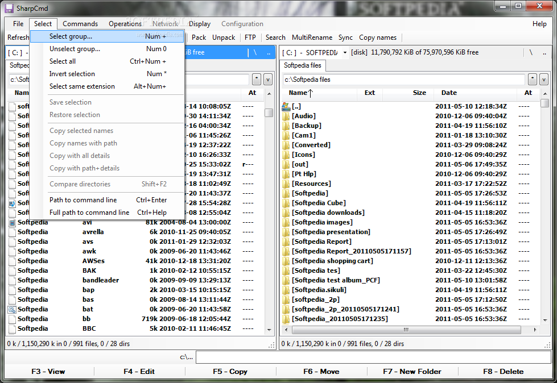The height and width of the screenshot is (383, 557).
Task: Click the folder icon beside [Softpedia.sikuli]
Action: pyautogui.click(x=286, y=290)
